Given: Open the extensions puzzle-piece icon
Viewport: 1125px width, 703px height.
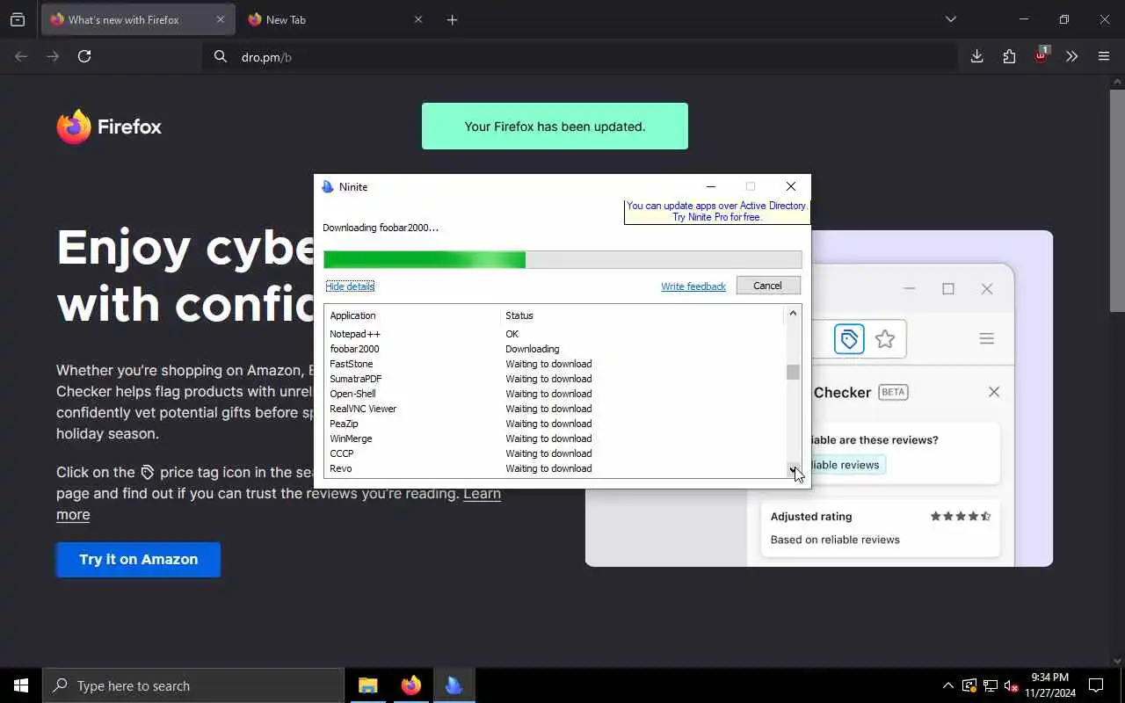Looking at the screenshot, I should click(x=1009, y=56).
